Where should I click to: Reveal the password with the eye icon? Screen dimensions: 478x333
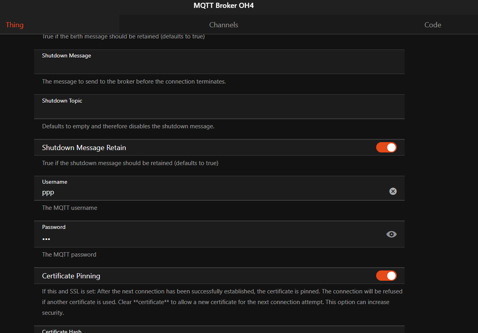click(x=391, y=234)
